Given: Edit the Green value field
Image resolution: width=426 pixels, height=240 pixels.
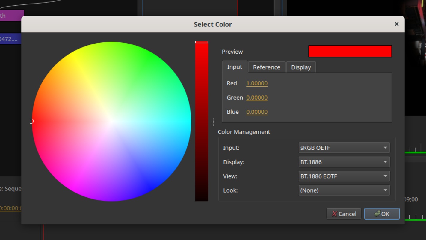Looking at the screenshot, I should click(x=257, y=97).
